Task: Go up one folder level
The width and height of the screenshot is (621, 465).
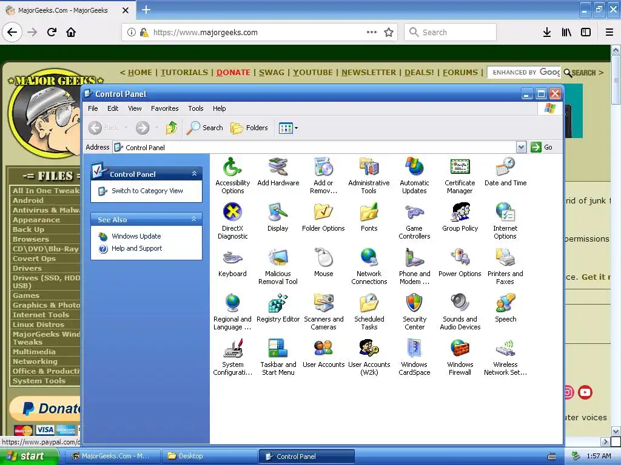Action: (x=172, y=128)
